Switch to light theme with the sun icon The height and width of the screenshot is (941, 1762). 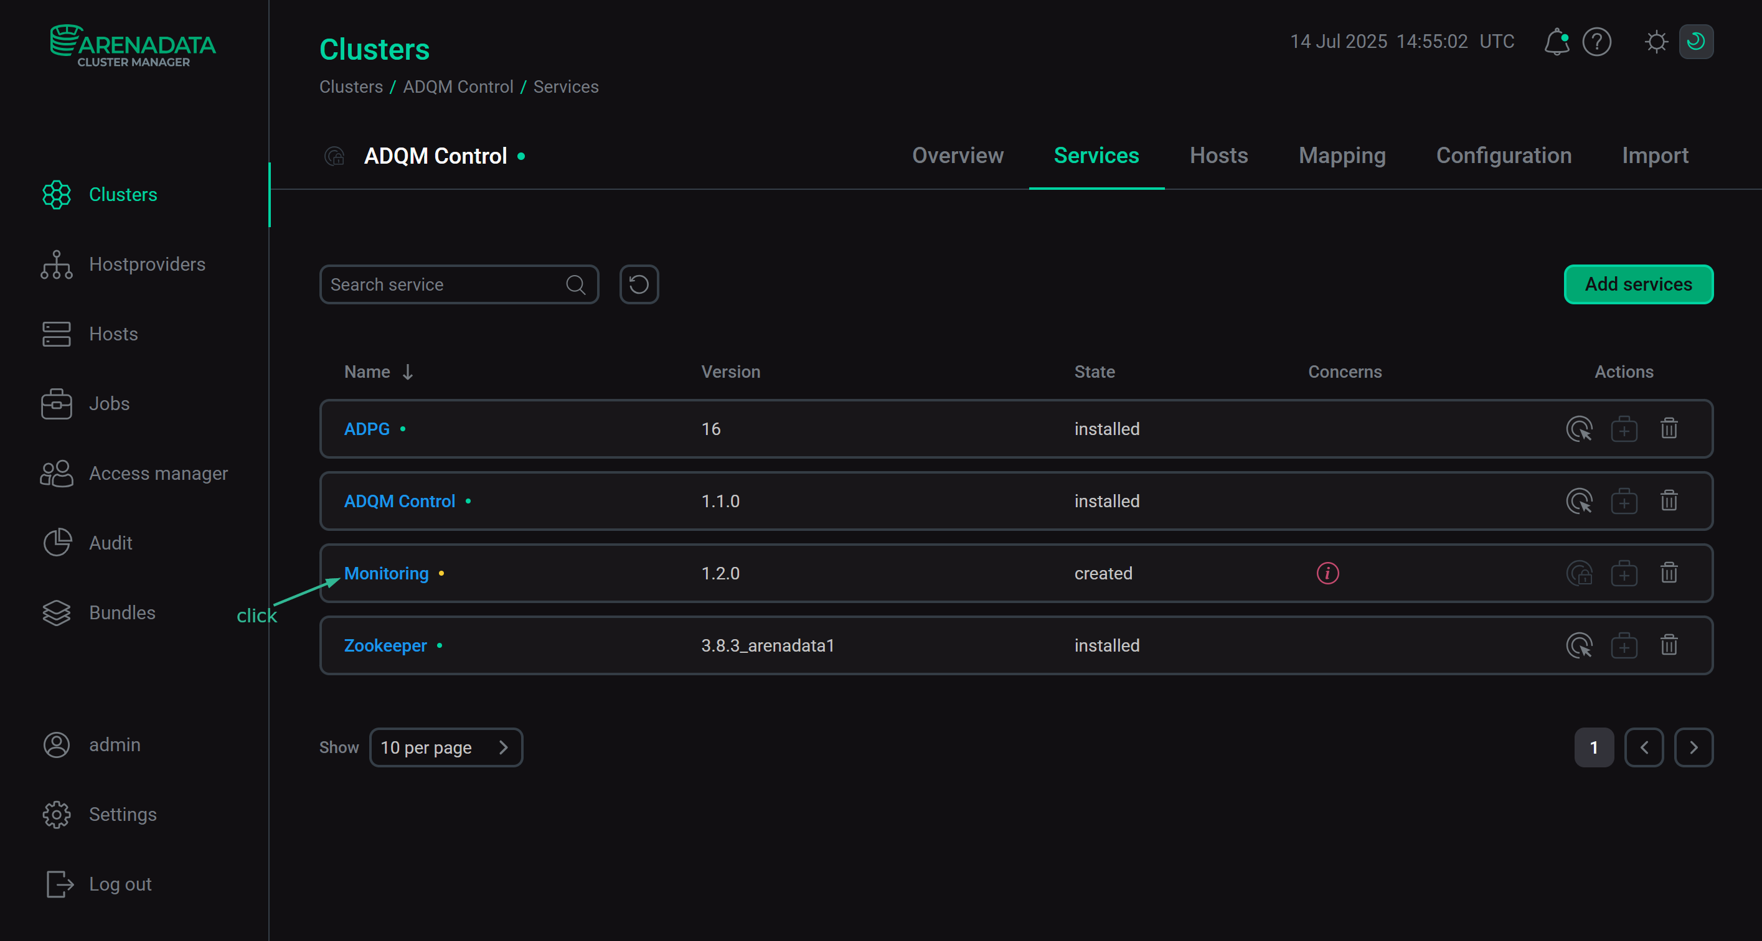[x=1656, y=42]
